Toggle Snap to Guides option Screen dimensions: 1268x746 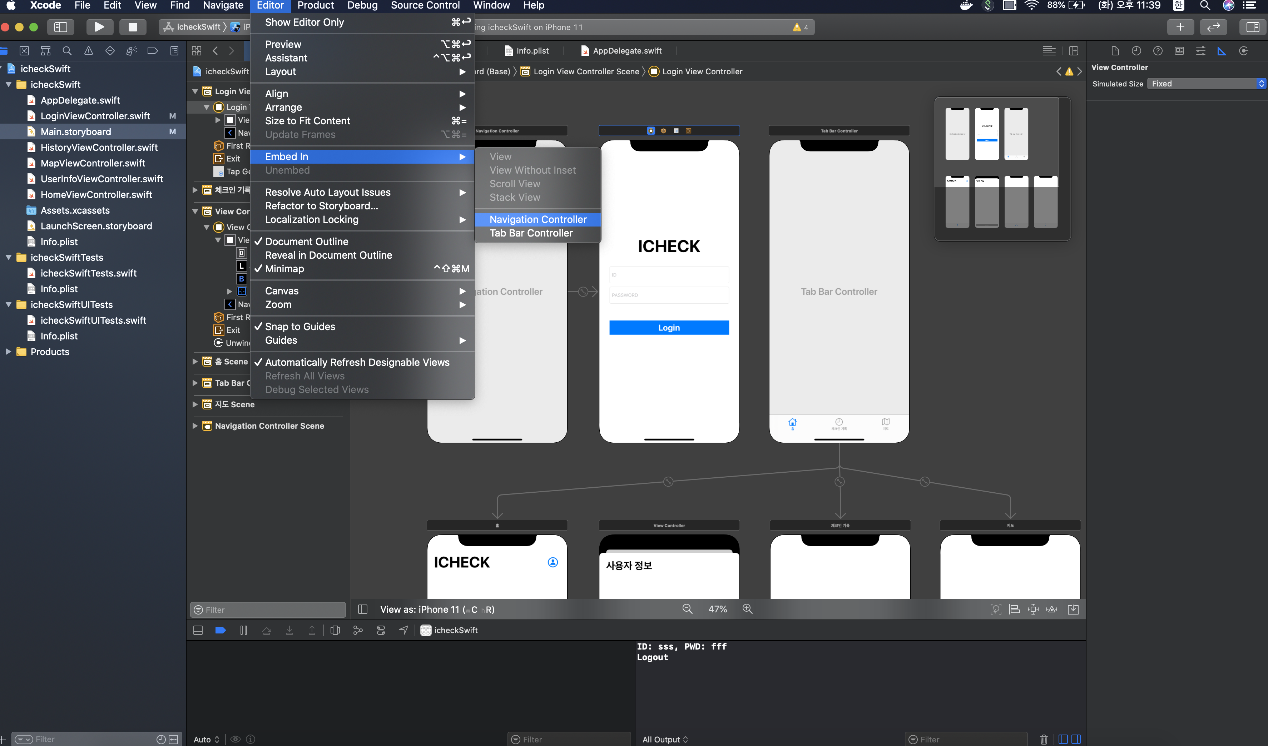pyautogui.click(x=300, y=327)
